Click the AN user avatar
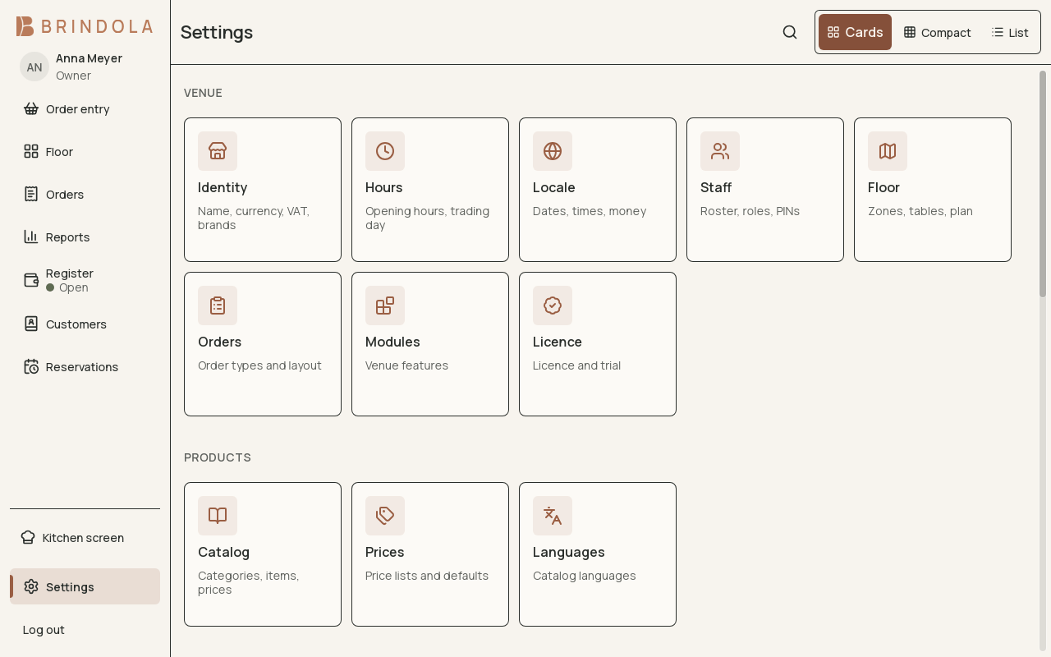1051x657 pixels. click(x=34, y=67)
